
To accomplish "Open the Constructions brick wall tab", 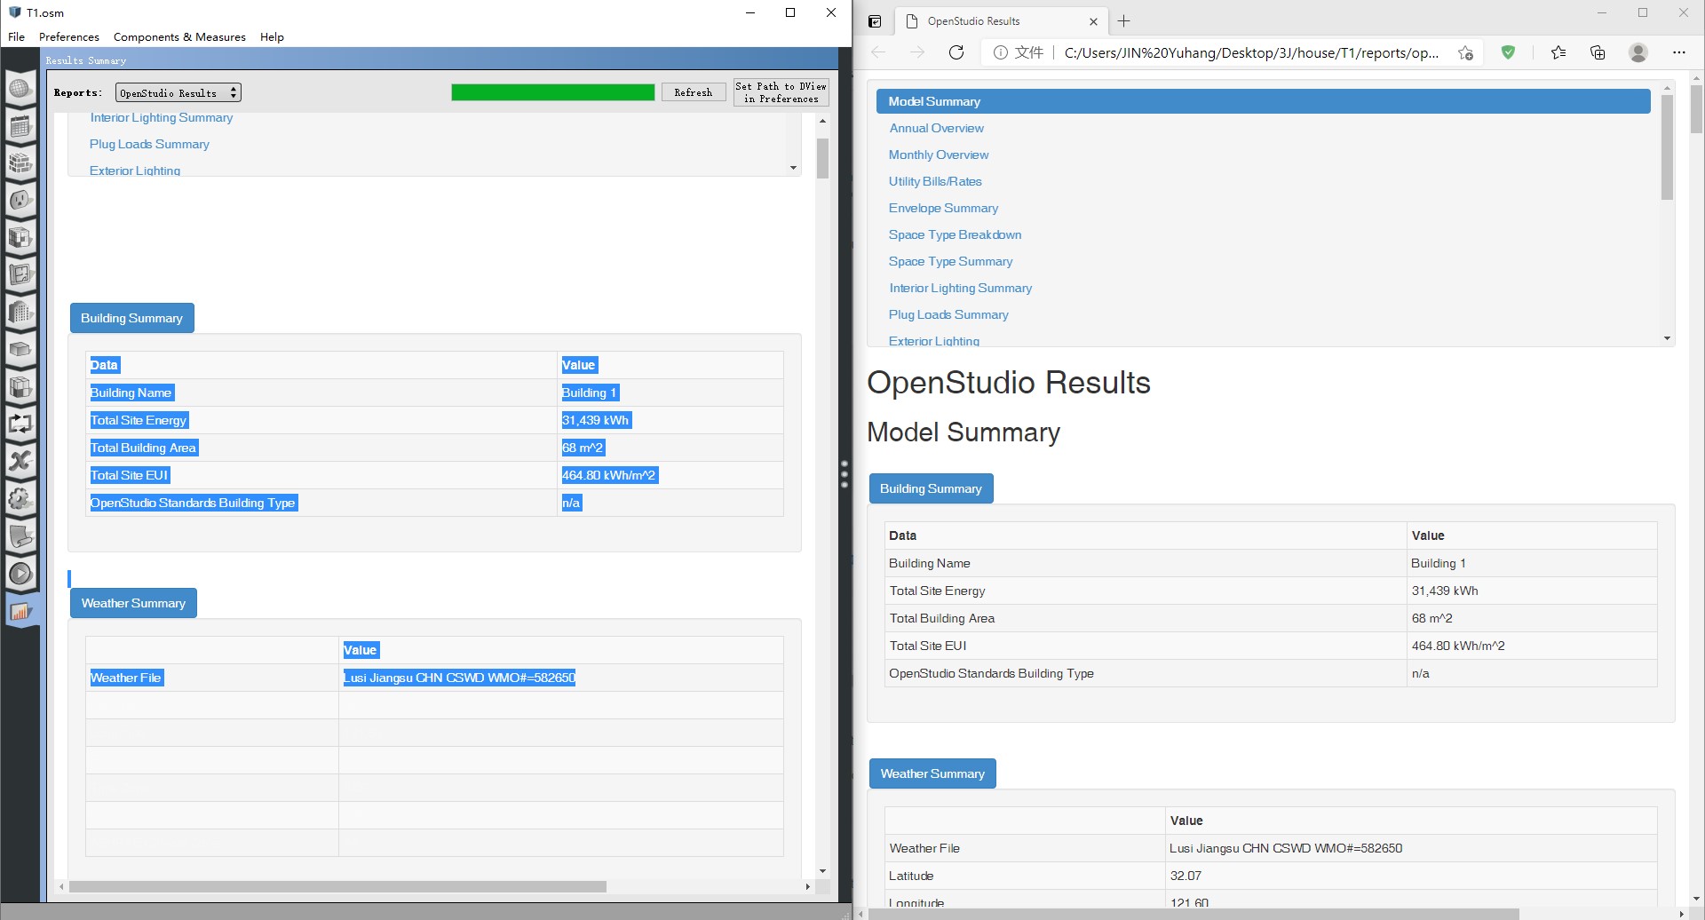I will tap(20, 163).
